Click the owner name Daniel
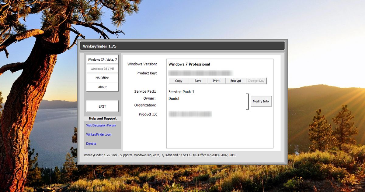 pos(174,98)
